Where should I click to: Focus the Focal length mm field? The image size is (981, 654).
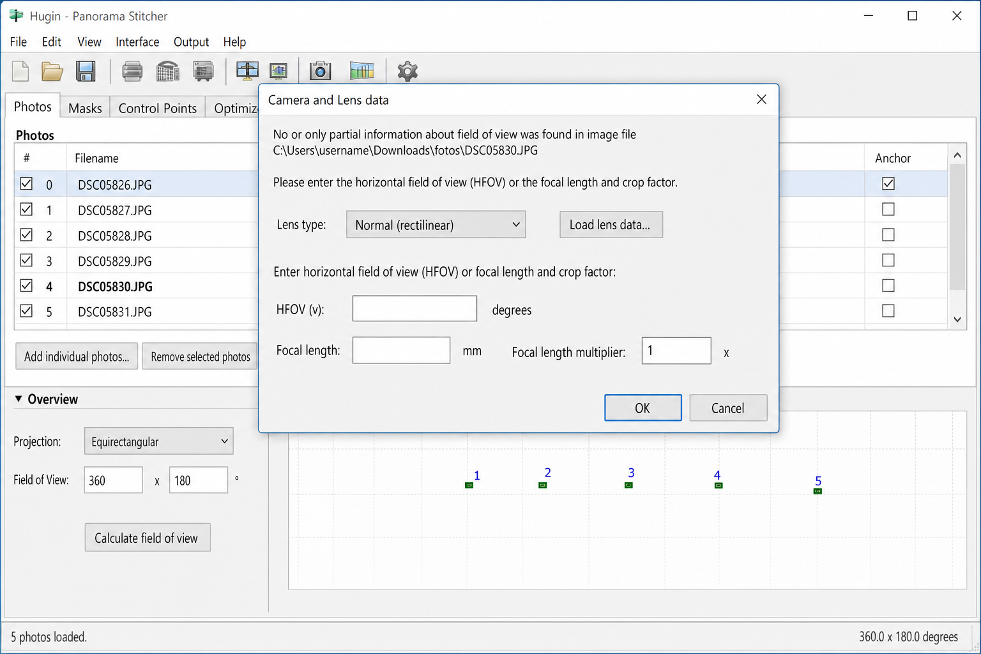point(401,351)
